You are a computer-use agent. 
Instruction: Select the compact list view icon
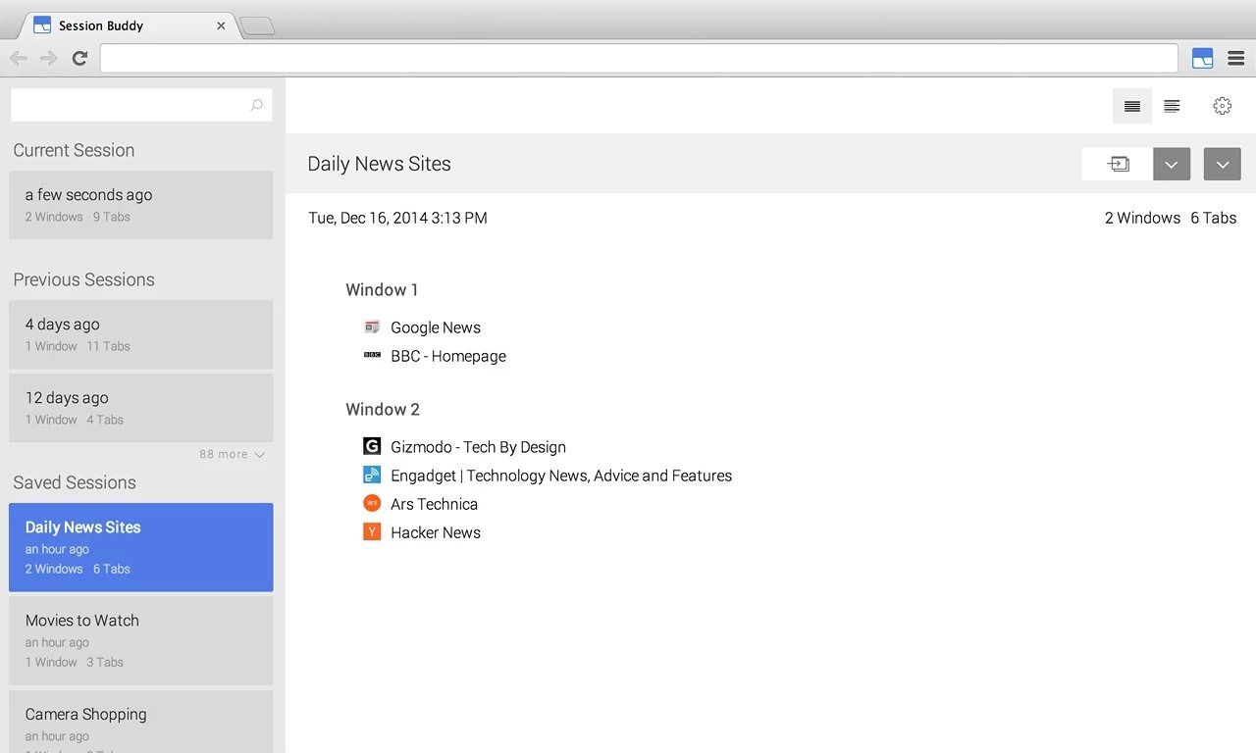(x=1131, y=105)
